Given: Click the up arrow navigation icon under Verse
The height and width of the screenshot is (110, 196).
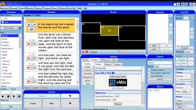Looking at the screenshot, I should (x=14, y=96).
